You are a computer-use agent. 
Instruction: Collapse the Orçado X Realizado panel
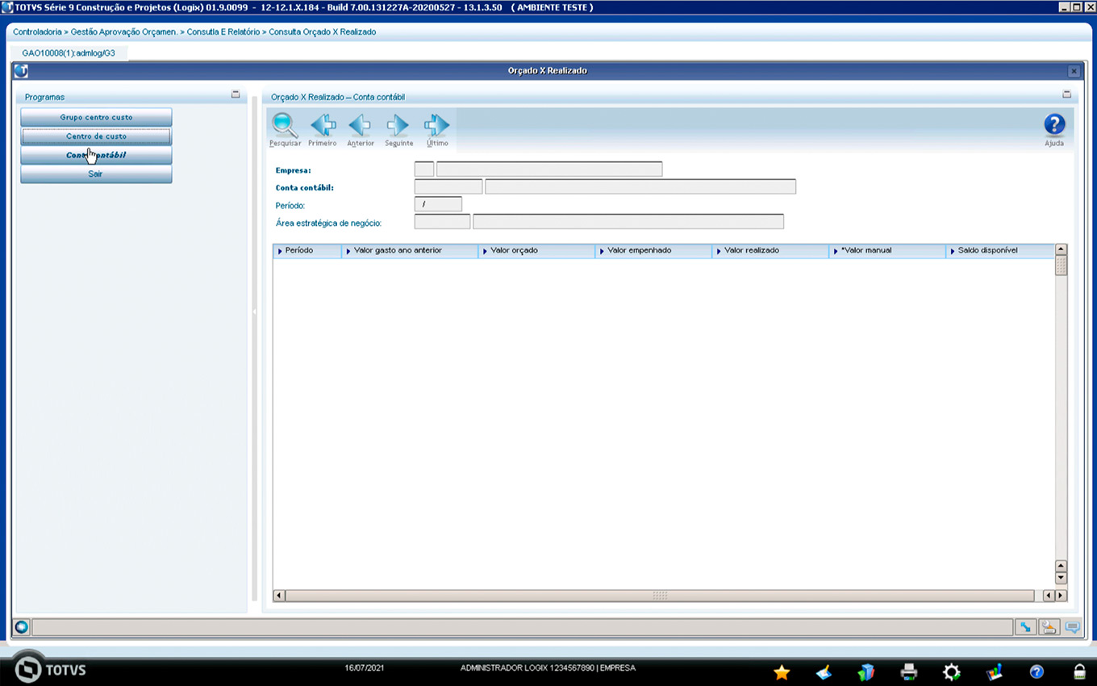click(x=1066, y=94)
